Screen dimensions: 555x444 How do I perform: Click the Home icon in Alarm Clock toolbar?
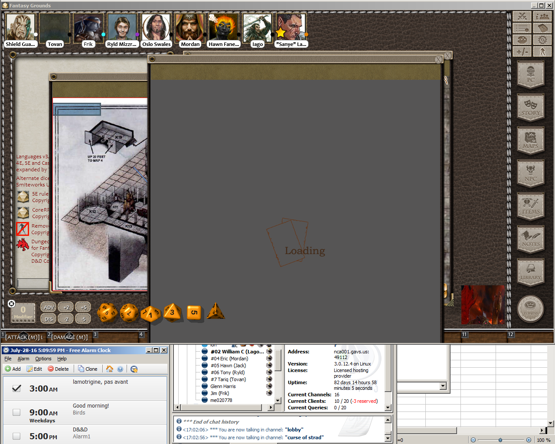click(x=110, y=369)
